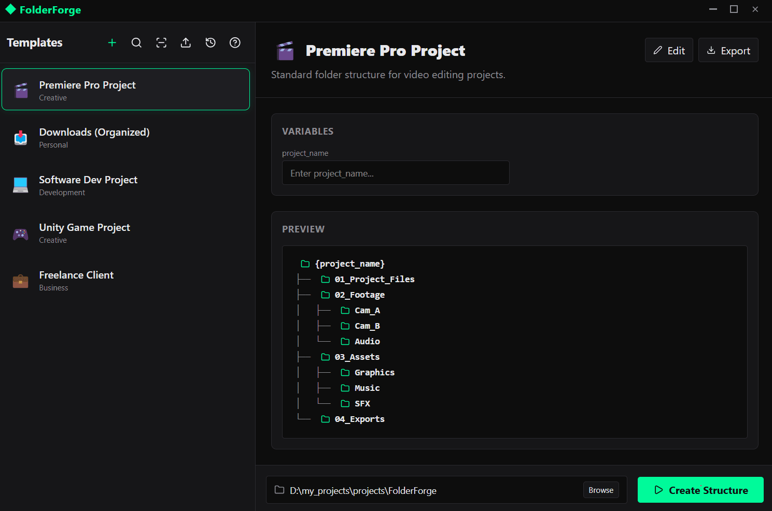Export the current template

(x=728, y=50)
